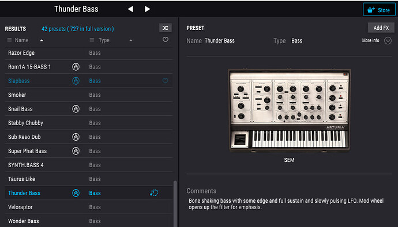Select the Razor Edge preset
This screenshot has height=227, width=398.
89,53
